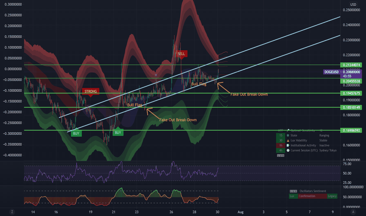Image resolution: width=366 pixels, height=216 pixels.
Task: Select the BUY signal label near the 16th
Action: coord(76,134)
